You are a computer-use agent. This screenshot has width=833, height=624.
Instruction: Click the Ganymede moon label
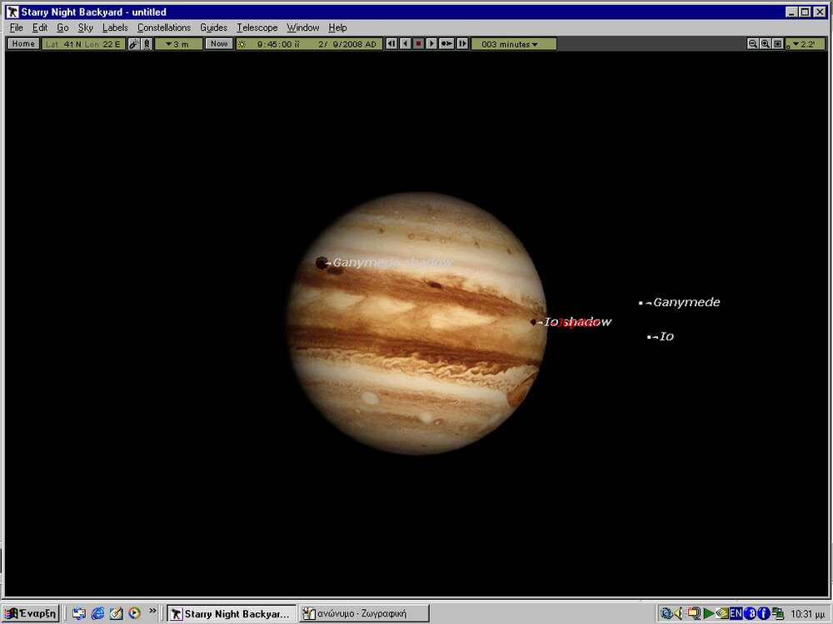(x=686, y=303)
